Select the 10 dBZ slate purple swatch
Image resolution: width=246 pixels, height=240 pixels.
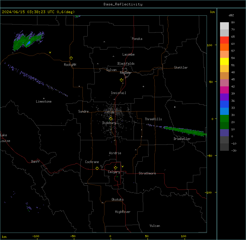point(224,133)
